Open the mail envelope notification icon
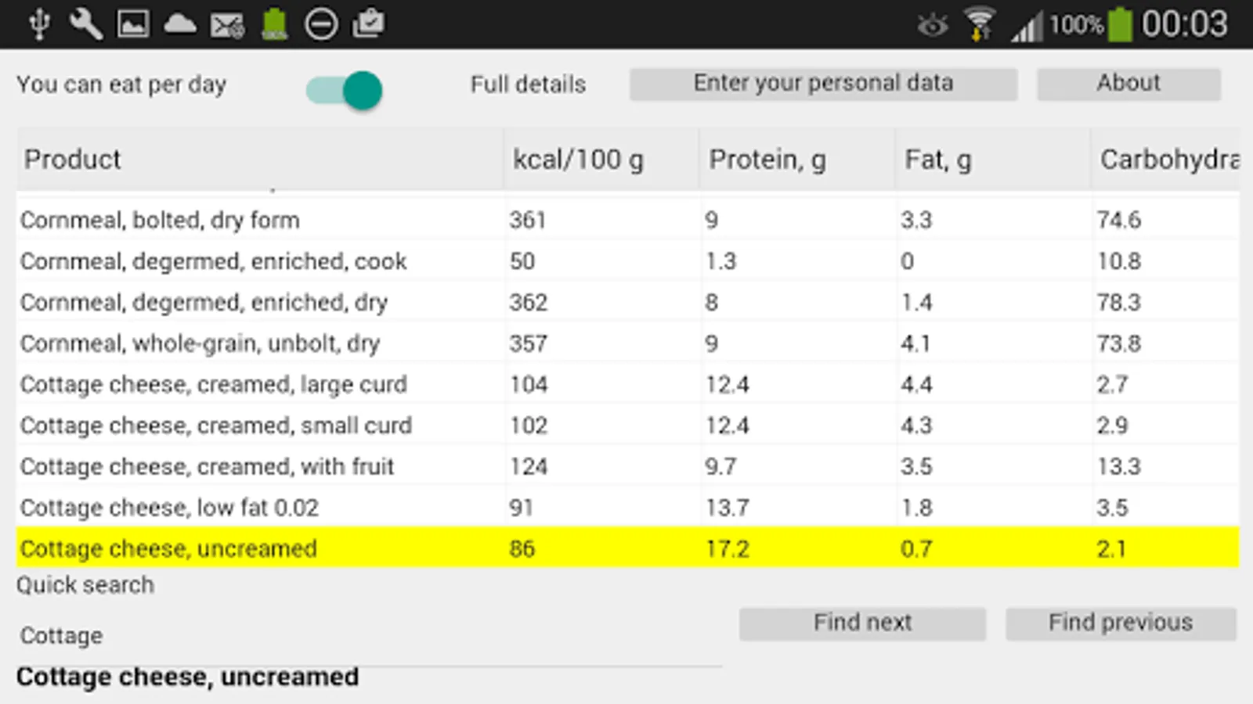The height and width of the screenshot is (704, 1253). point(227,25)
